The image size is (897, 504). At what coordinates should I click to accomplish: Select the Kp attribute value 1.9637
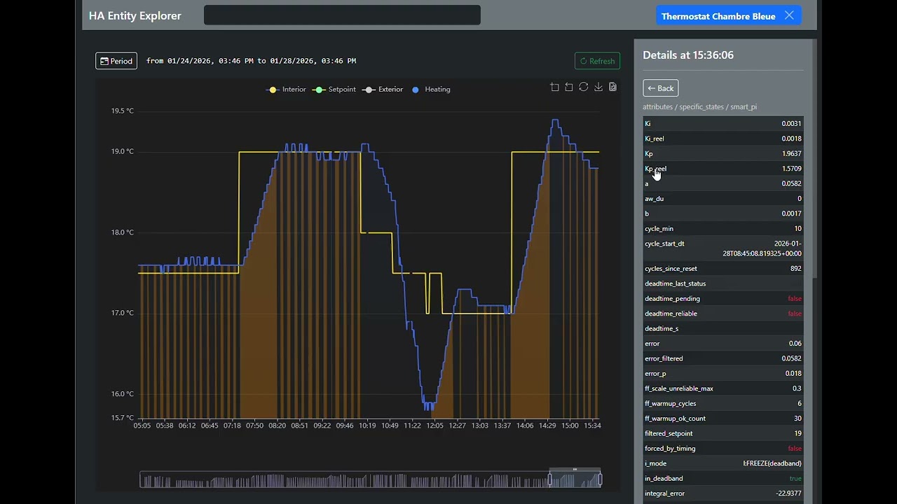coord(791,154)
